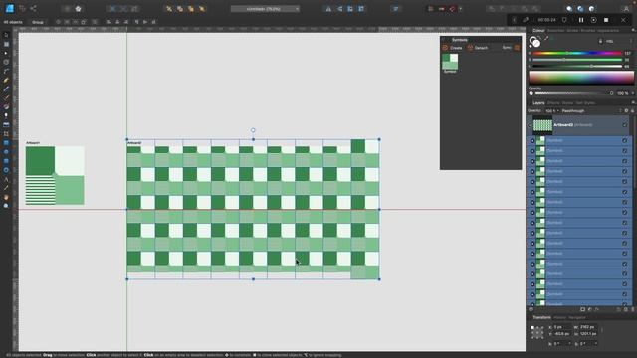Image resolution: width=637 pixels, height=358 pixels.
Task: Click the red snapping magnet icon
Action: click(452, 9)
